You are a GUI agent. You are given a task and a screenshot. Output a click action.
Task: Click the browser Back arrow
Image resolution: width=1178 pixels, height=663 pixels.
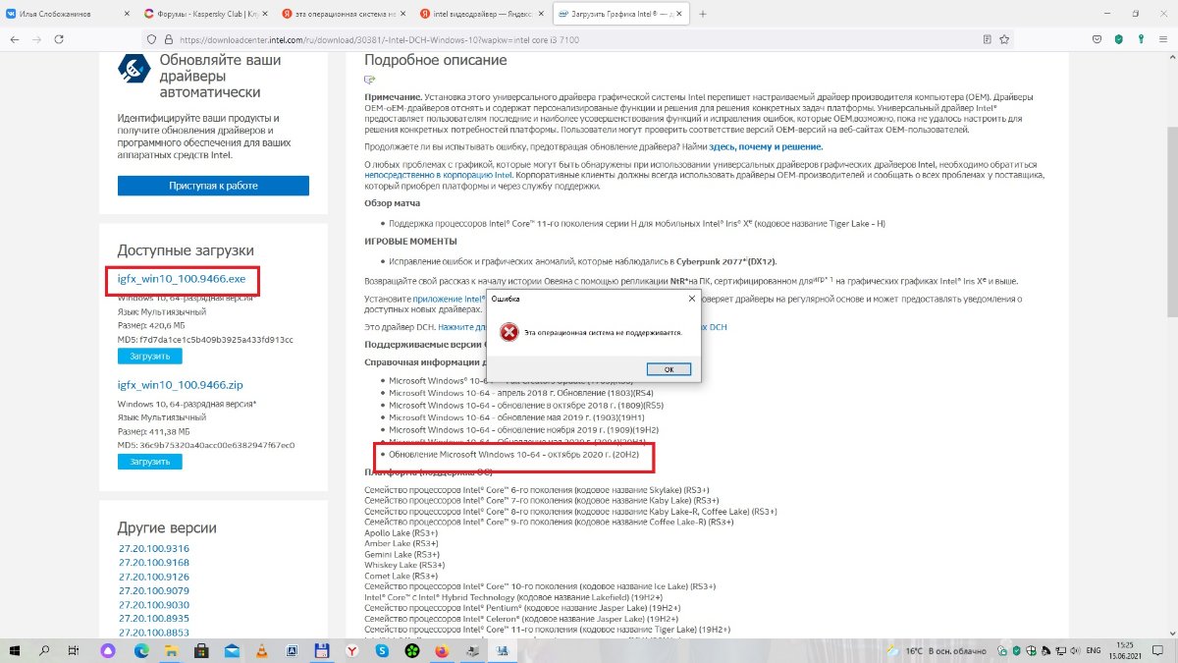point(15,39)
